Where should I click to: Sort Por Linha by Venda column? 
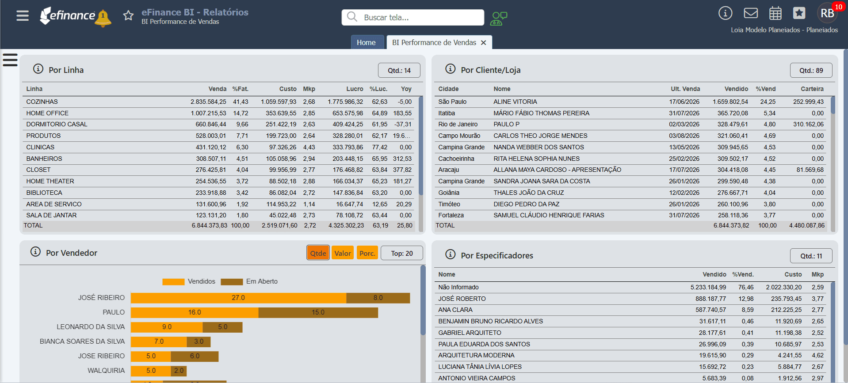click(x=218, y=89)
